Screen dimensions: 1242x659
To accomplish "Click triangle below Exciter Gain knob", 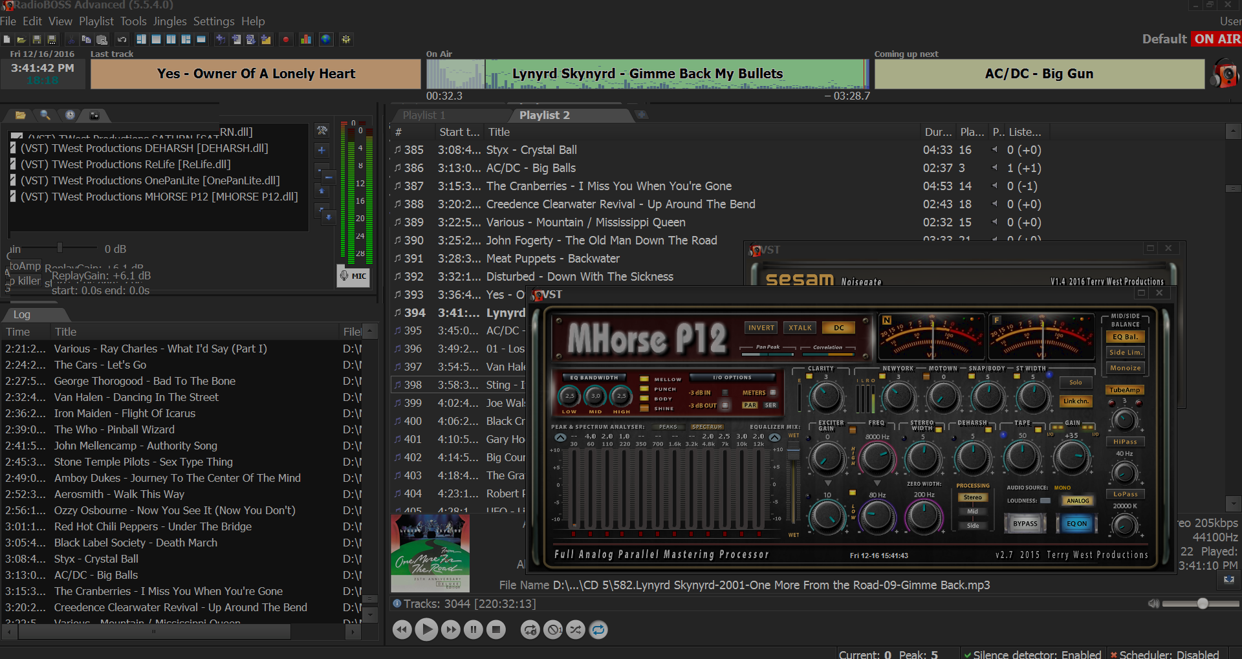I will [x=827, y=483].
